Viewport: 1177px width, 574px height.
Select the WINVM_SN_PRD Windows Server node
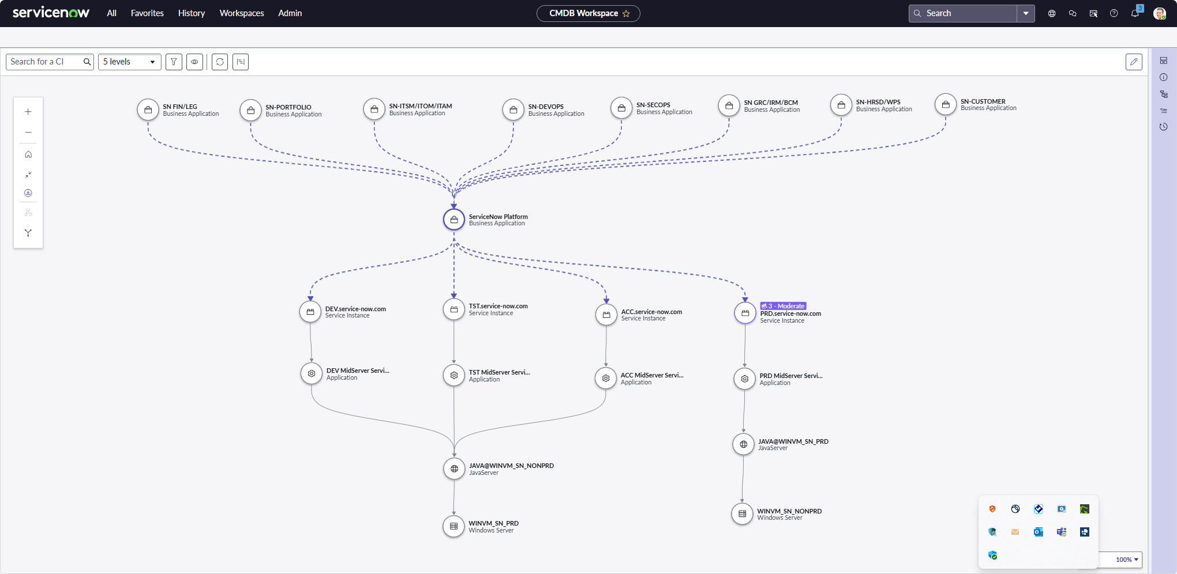453,526
